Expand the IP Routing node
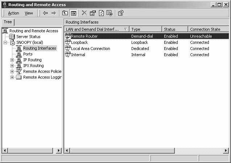This screenshot has width=231, height=163. tap(12, 60)
